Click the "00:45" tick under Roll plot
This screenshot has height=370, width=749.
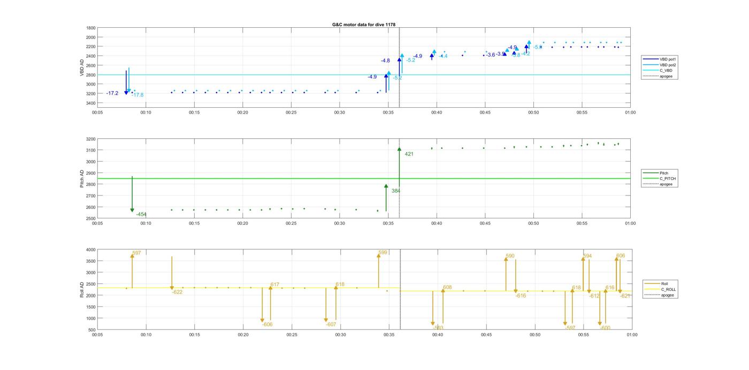[486, 335]
